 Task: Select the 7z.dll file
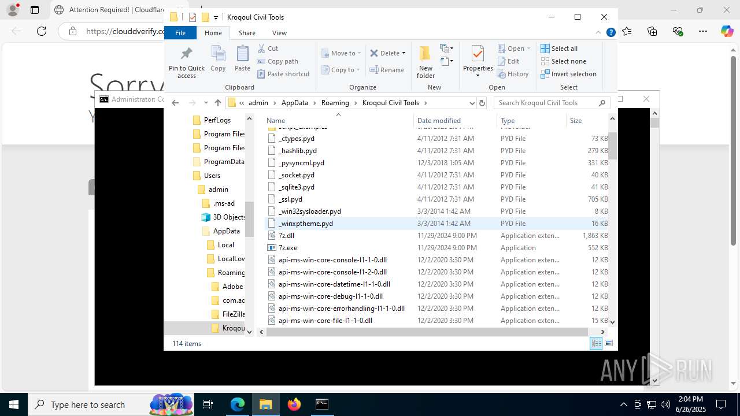click(286, 236)
